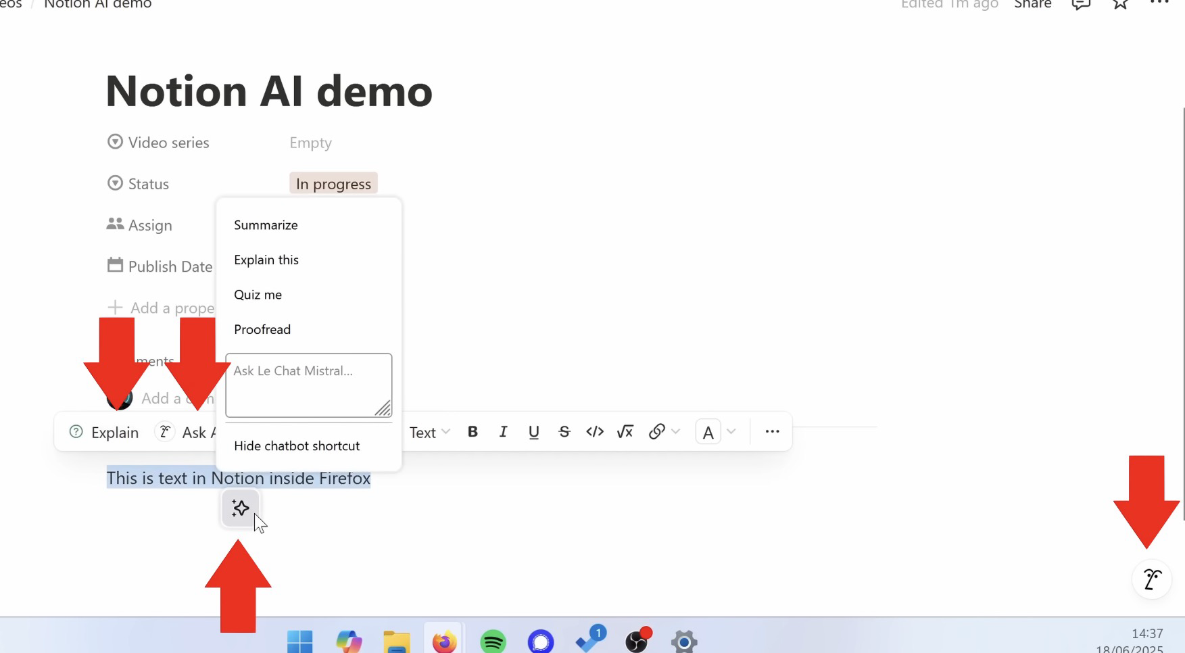
Task: Expand the text color dropdown arrow
Action: [731, 431]
